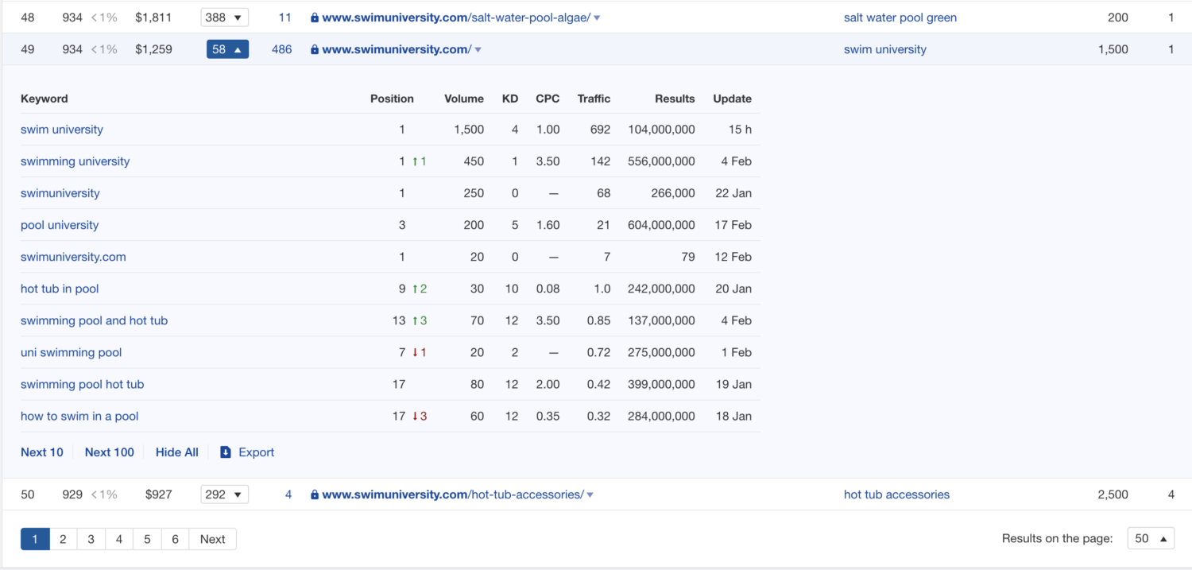The image size is (1192, 570).
Task: Click the Update column header
Action: click(732, 99)
